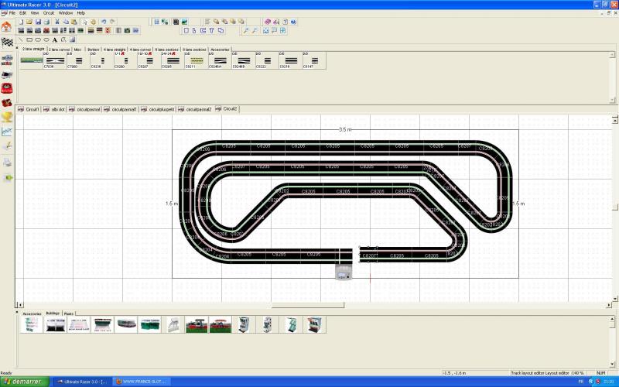Switch to the Plants palette tab
Image resolution: width=619 pixels, height=387 pixels.
pyautogui.click(x=69, y=313)
